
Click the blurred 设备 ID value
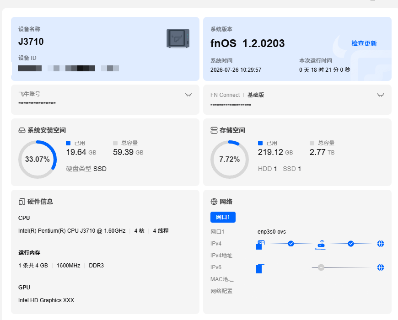tap(68, 68)
